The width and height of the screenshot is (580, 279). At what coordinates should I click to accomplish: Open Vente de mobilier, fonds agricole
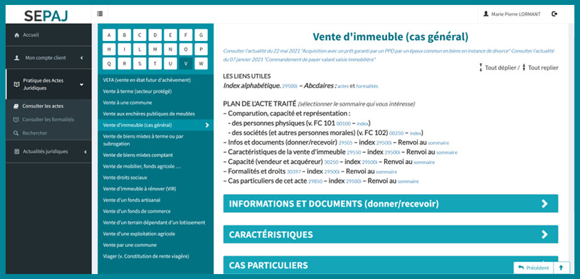point(141,167)
